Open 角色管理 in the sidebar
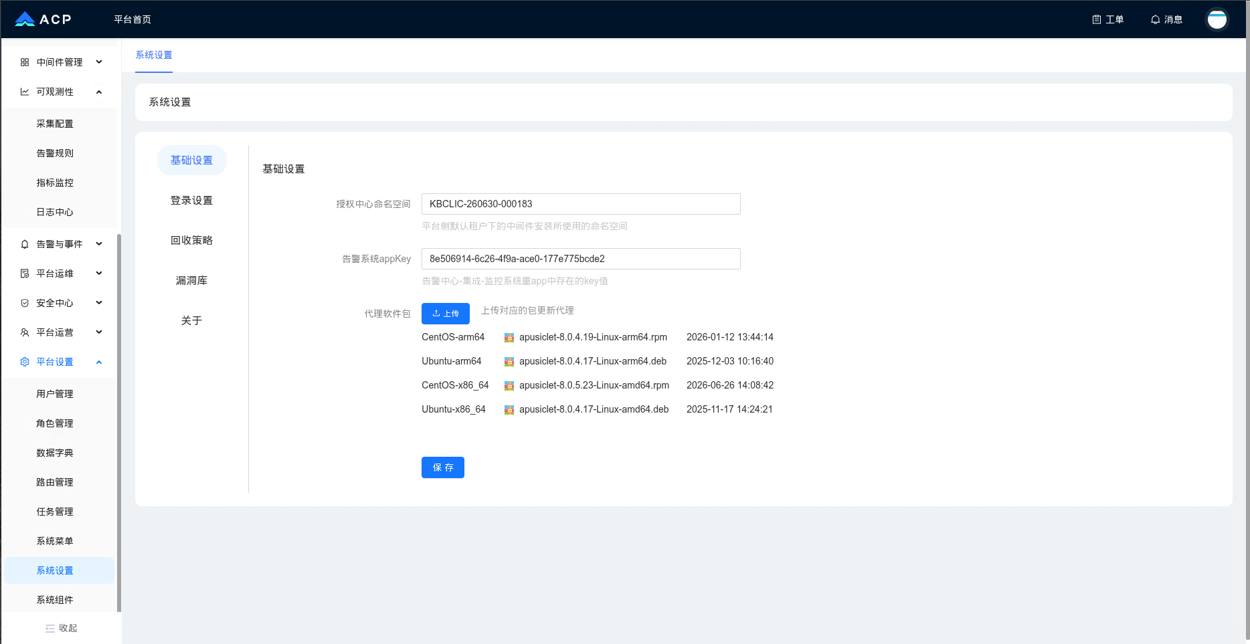This screenshot has height=644, width=1250. tap(55, 423)
